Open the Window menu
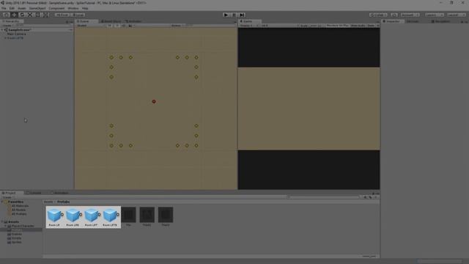 73,8
